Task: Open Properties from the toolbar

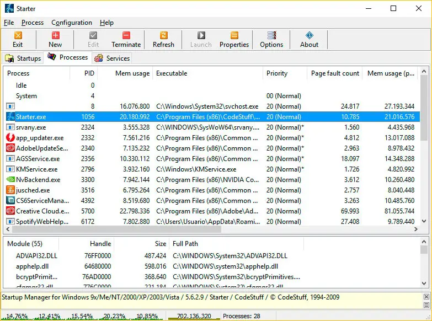Action: coord(234,39)
